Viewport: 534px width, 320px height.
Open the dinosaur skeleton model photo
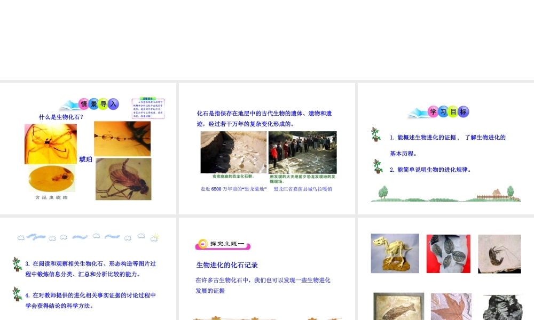point(395,253)
